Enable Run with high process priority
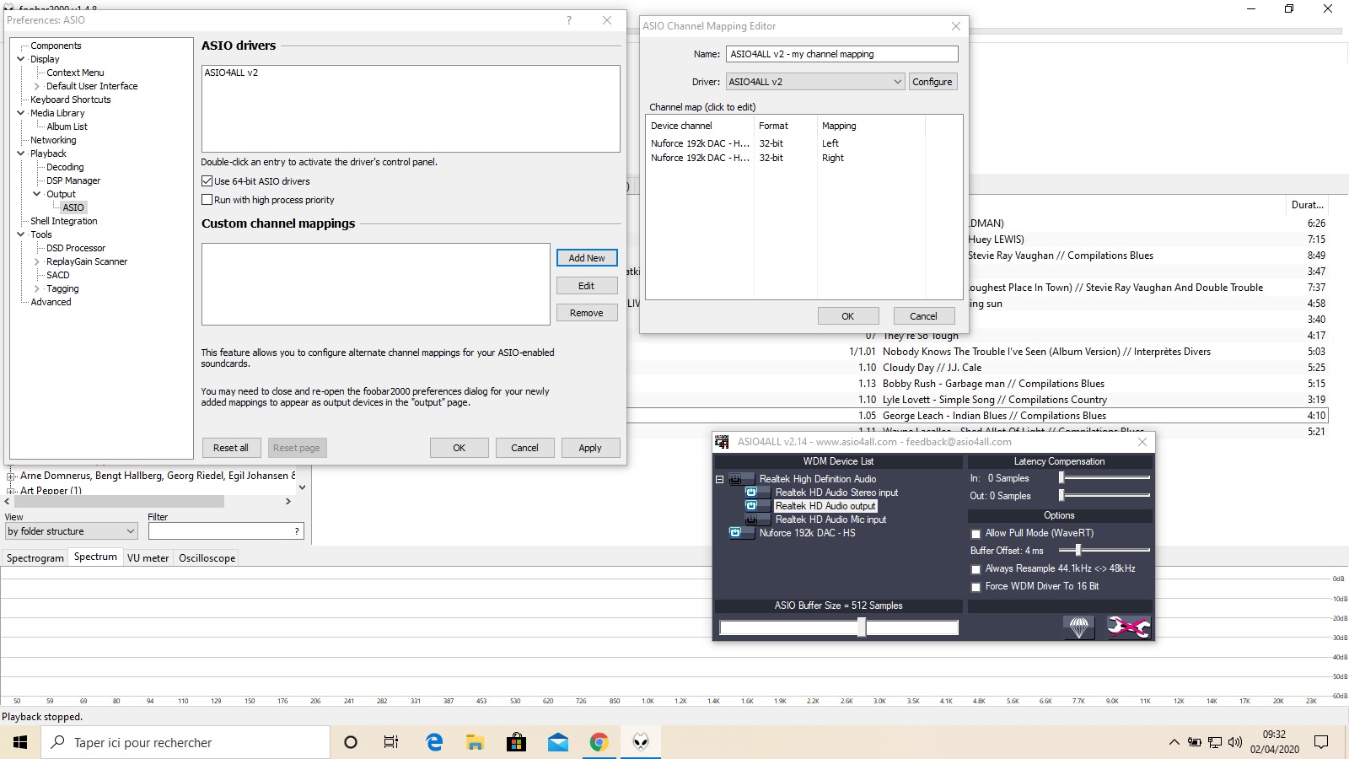Image resolution: width=1349 pixels, height=759 pixels. click(x=207, y=200)
